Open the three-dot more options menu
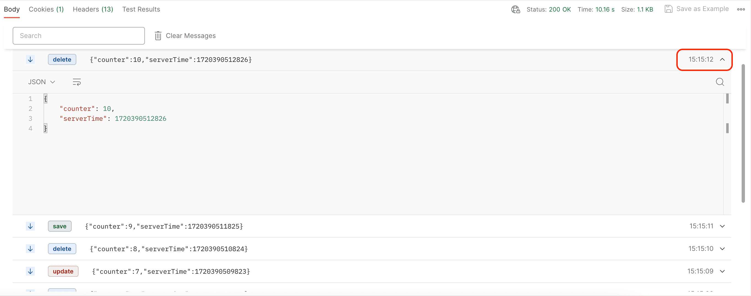Screen dimensions: 751x296 pos(741,9)
